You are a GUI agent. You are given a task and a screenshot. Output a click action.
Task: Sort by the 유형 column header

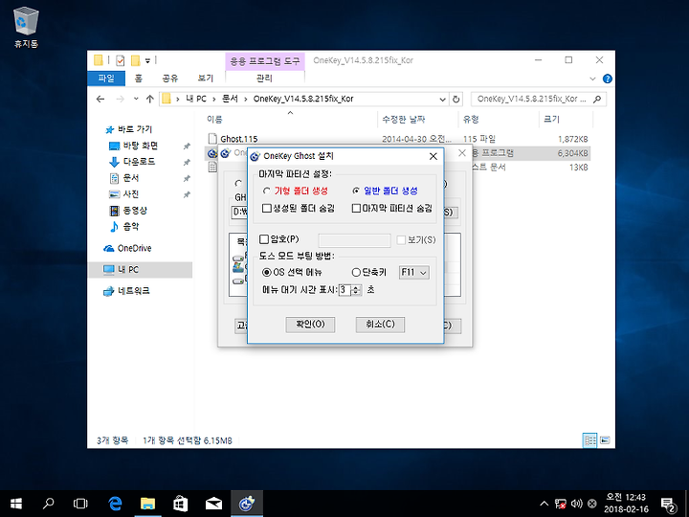(x=471, y=119)
